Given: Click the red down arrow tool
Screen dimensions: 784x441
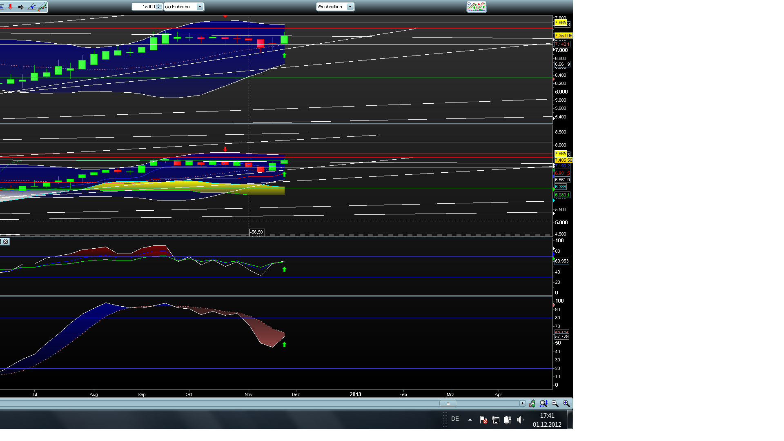Looking at the screenshot, I should [x=10, y=7].
